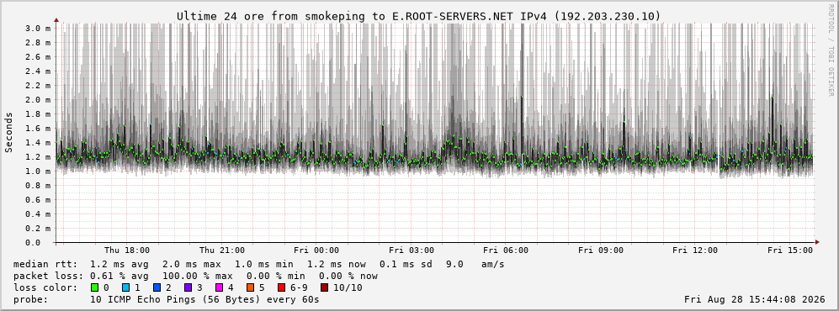Click the Thu 18:00 time axis label
This screenshot has width=839, height=311.
pyautogui.click(x=127, y=250)
